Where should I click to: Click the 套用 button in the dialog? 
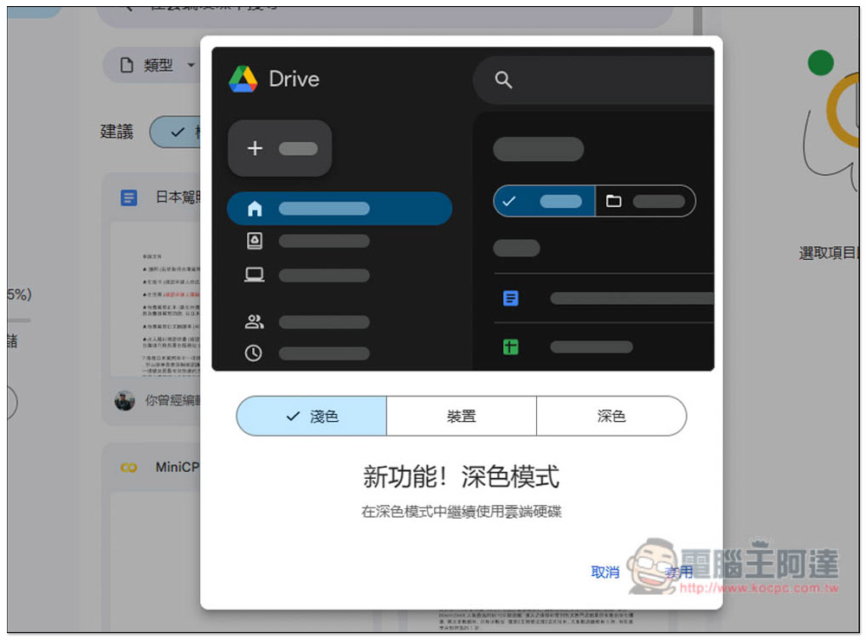pyautogui.click(x=679, y=572)
